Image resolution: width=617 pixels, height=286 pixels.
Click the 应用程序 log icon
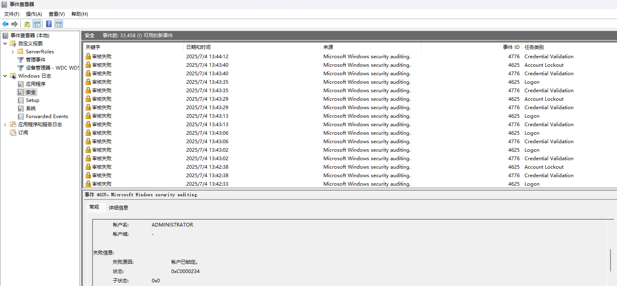(21, 84)
